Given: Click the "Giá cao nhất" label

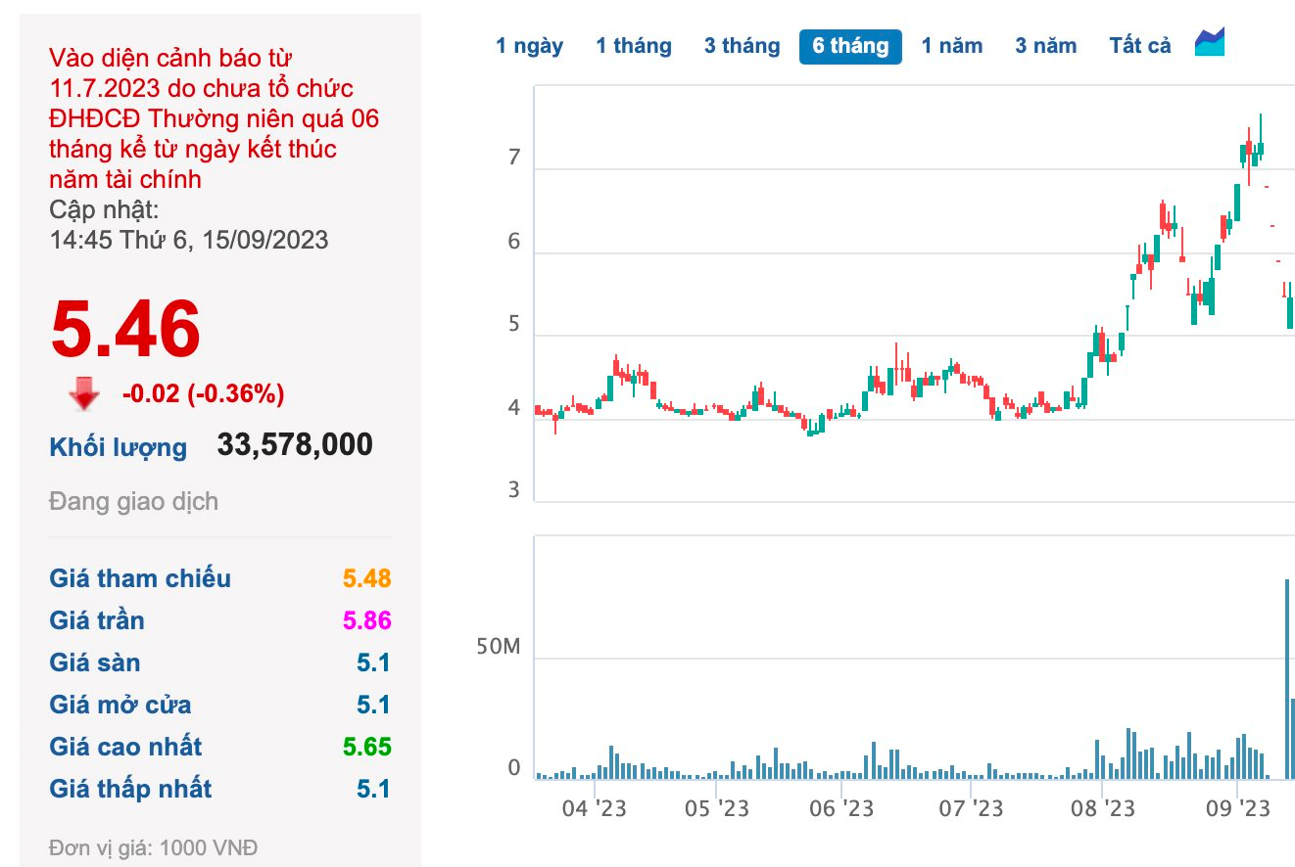Looking at the screenshot, I should (125, 747).
